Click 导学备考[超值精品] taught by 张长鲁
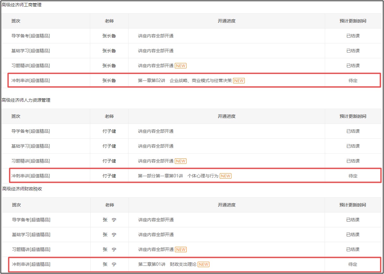 31,36
